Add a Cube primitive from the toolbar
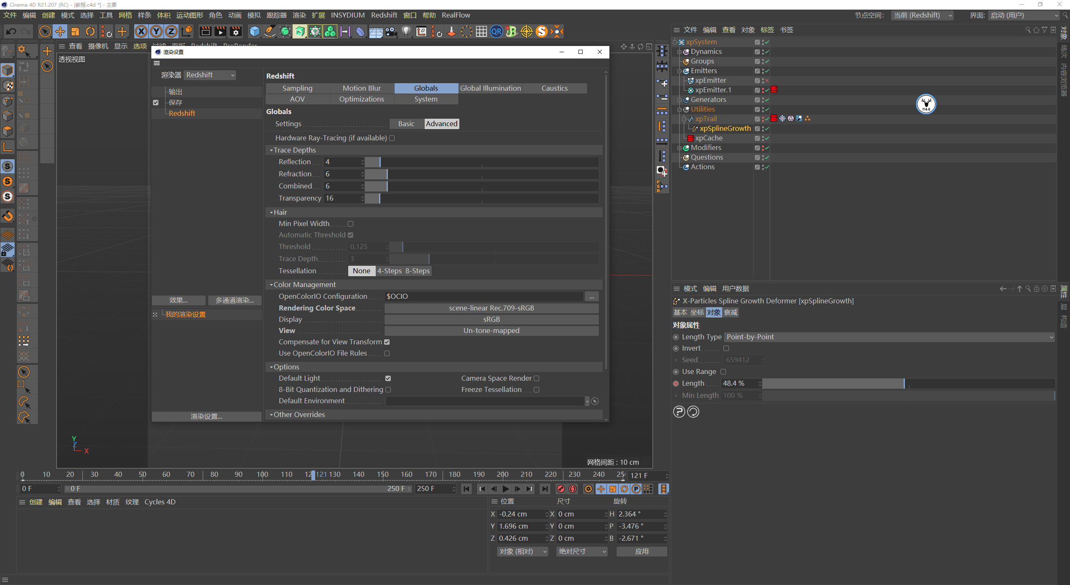Viewport: 1070px width, 585px height. pyautogui.click(x=255, y=31)
